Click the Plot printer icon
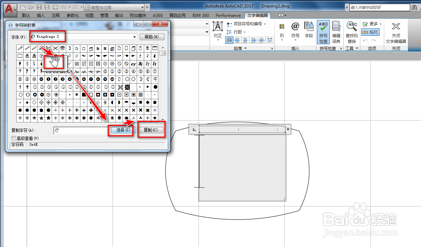 coord(55,7)
